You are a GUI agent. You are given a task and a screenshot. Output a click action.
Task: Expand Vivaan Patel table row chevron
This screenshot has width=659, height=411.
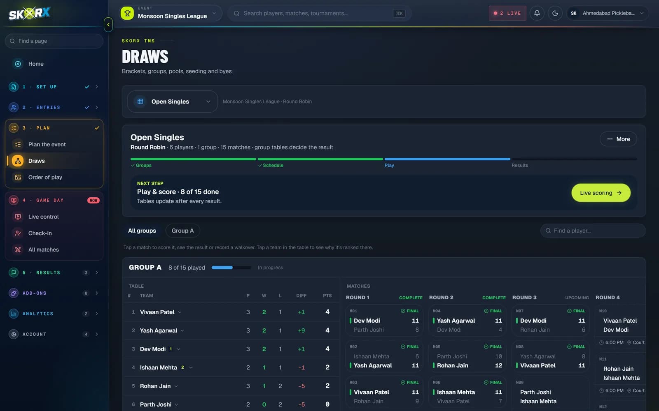click(180, 312)
